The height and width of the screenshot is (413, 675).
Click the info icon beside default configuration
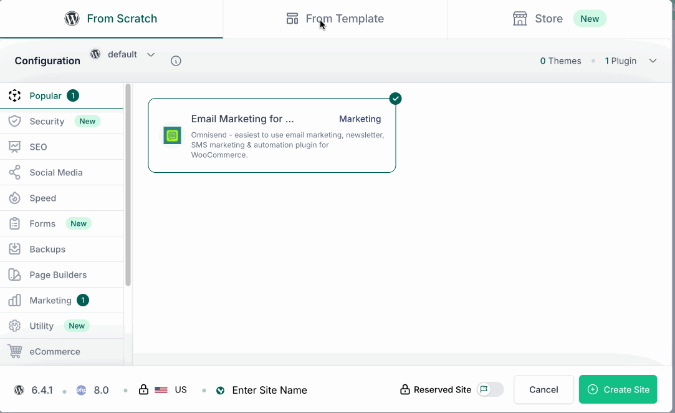[176, 61]
